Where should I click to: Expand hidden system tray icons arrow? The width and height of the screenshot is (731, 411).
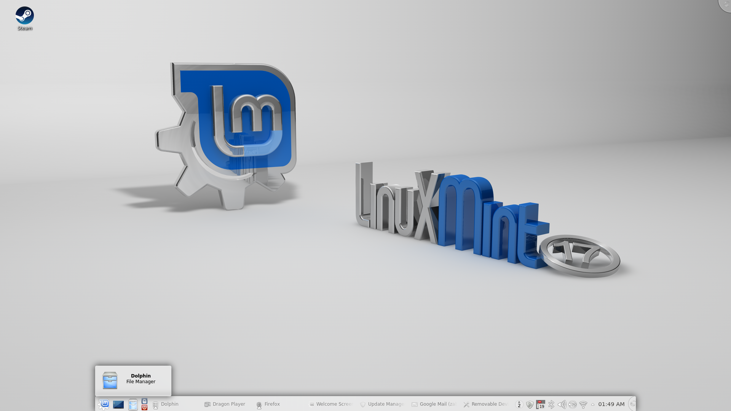click(x=592, y=405)
